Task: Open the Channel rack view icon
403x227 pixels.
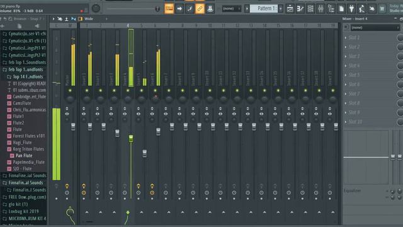Action: [310, 9]
